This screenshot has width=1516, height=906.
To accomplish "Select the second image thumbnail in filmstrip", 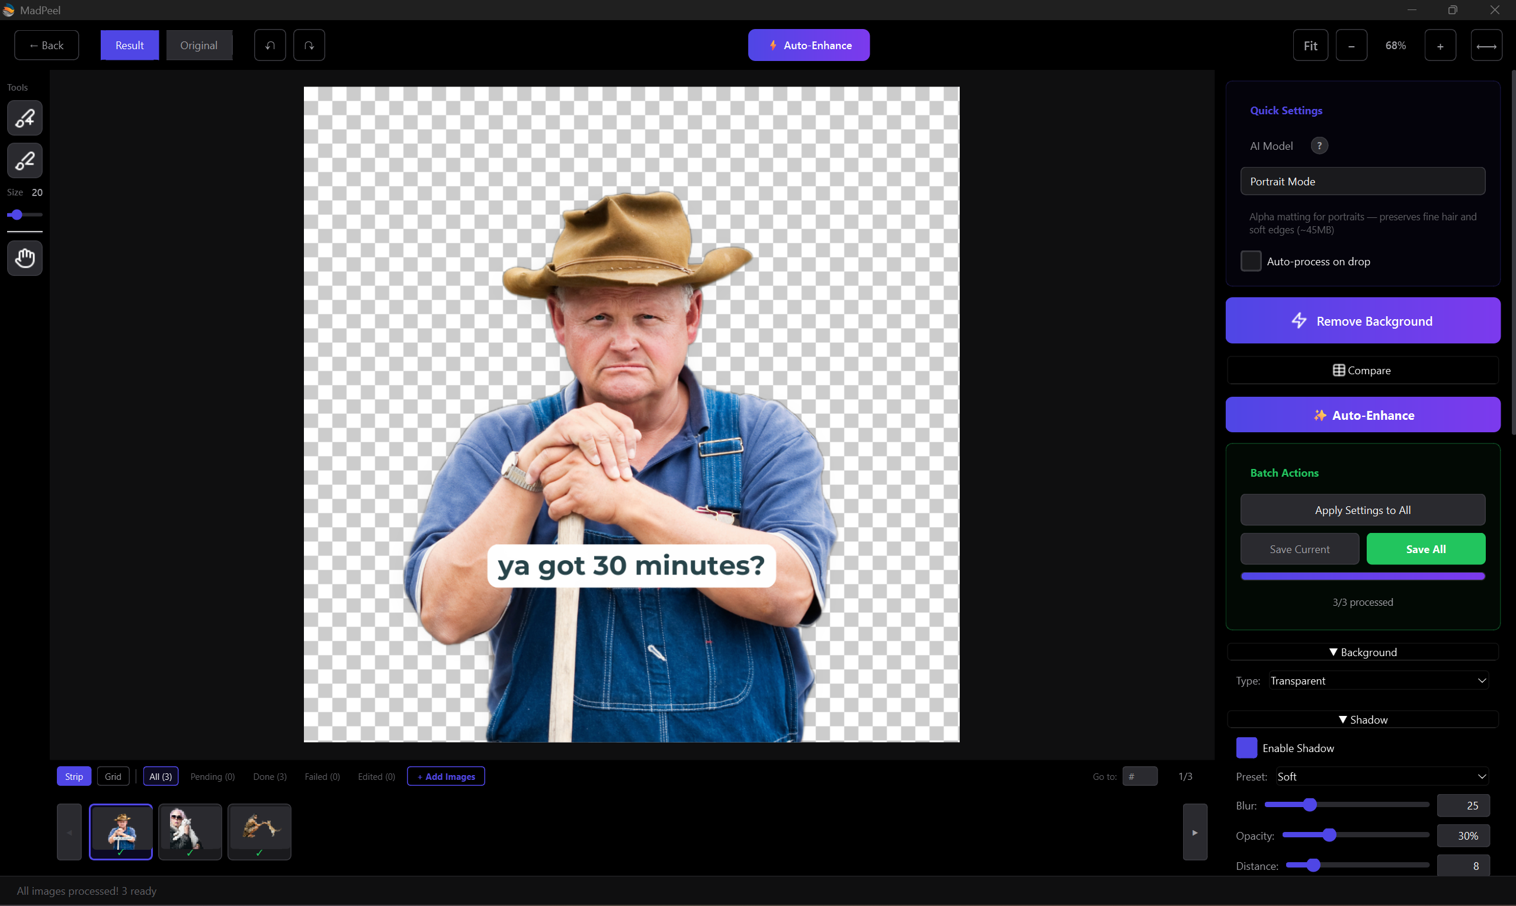I will [190, 831].
